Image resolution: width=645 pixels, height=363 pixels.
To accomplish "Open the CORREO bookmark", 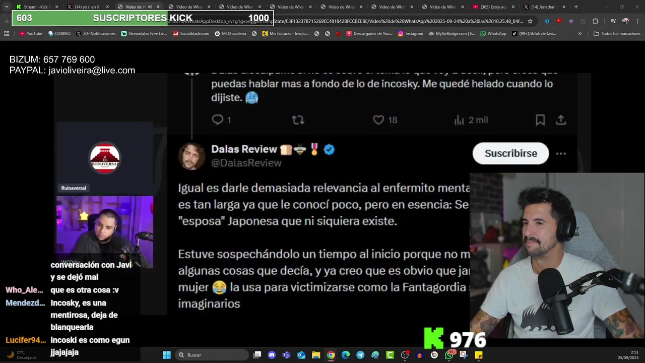I will click(x=59, y=34).
